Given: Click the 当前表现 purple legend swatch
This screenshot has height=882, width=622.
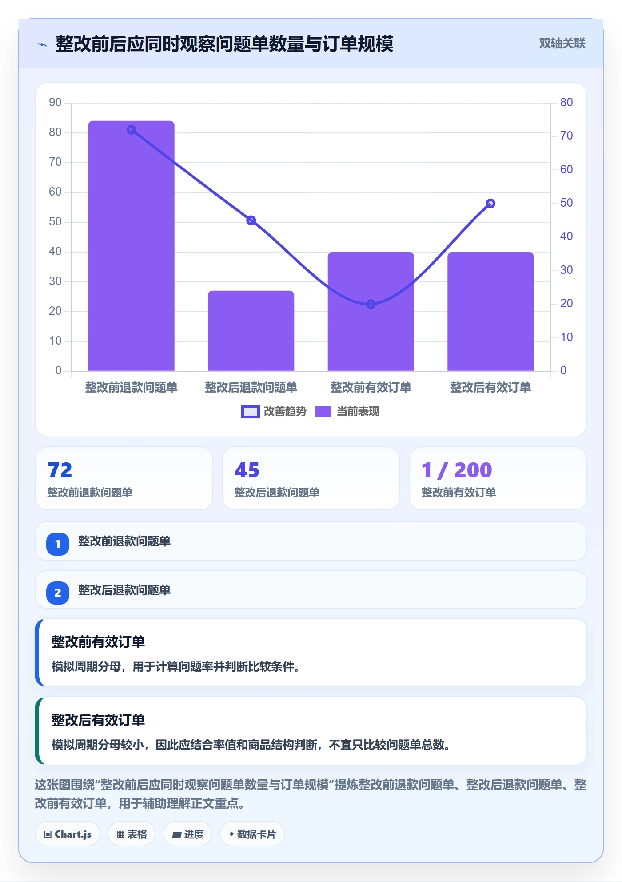Looking at the screenshot, I should tap(323, 412).
